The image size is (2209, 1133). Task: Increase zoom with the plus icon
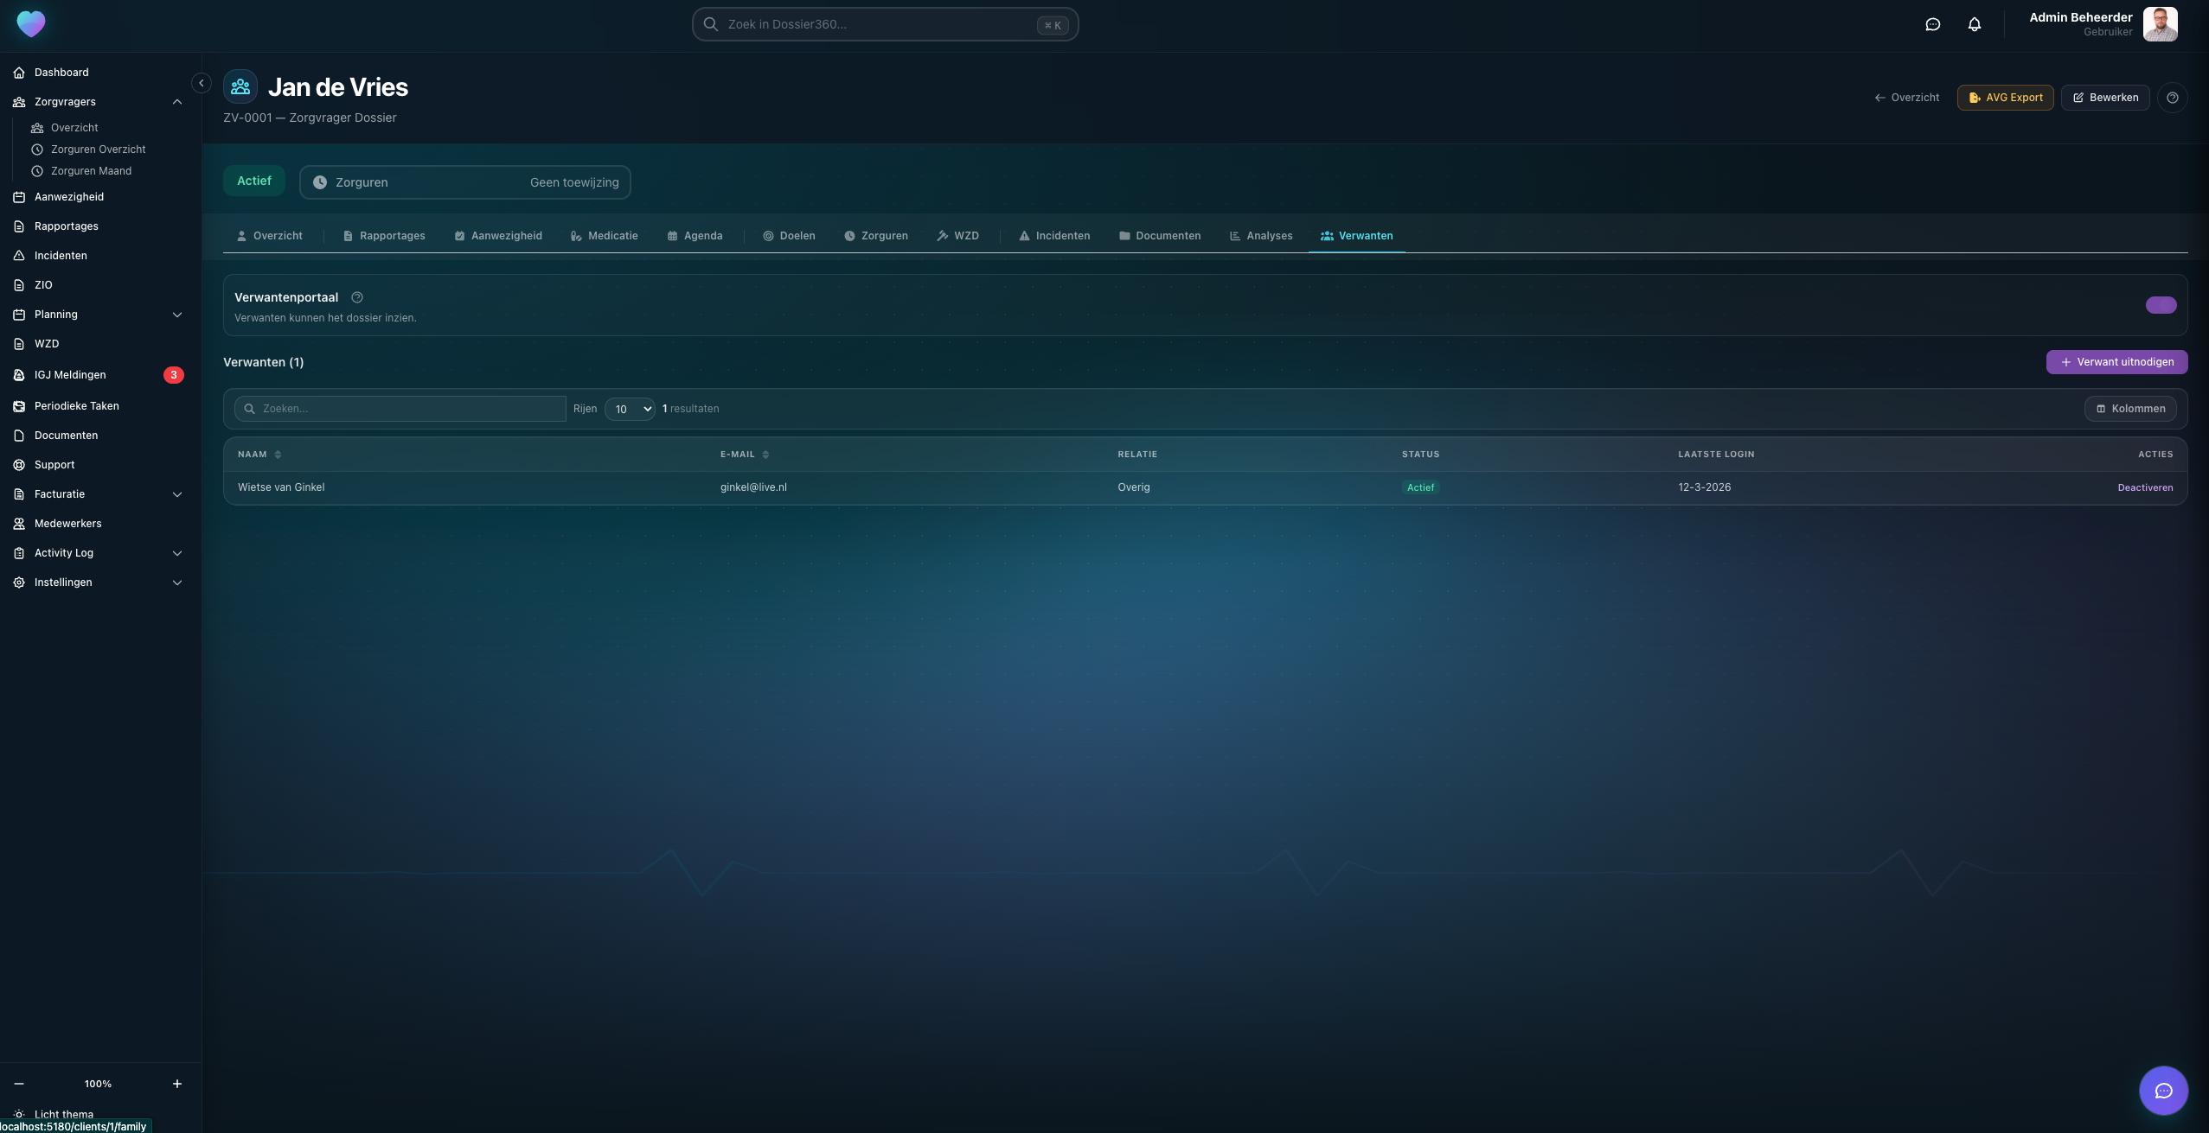point(177,1084)
